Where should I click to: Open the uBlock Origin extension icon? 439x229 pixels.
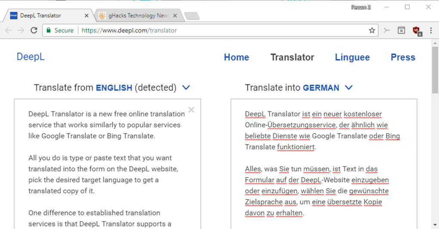(416, 31)
